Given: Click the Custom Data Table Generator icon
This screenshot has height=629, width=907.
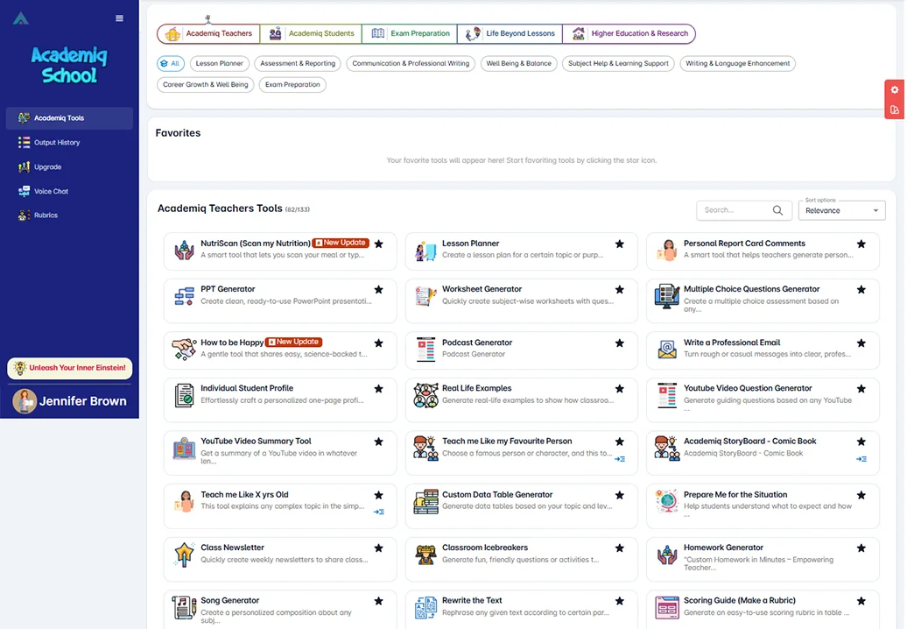Looking at the screenshot, I should (425, 502).
